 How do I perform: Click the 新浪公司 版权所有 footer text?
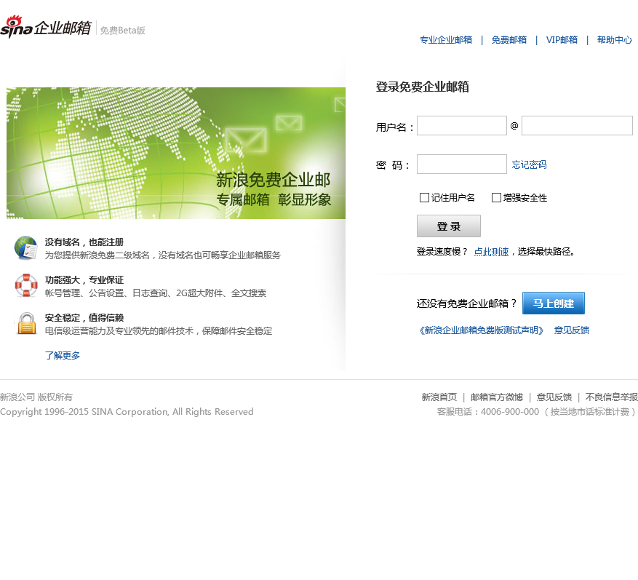(x=36, y=397)
